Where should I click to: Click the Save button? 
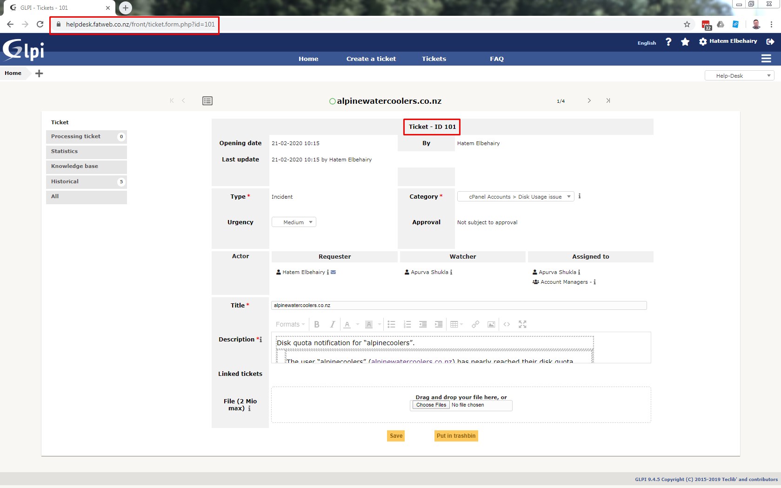(x=396, y=436)
